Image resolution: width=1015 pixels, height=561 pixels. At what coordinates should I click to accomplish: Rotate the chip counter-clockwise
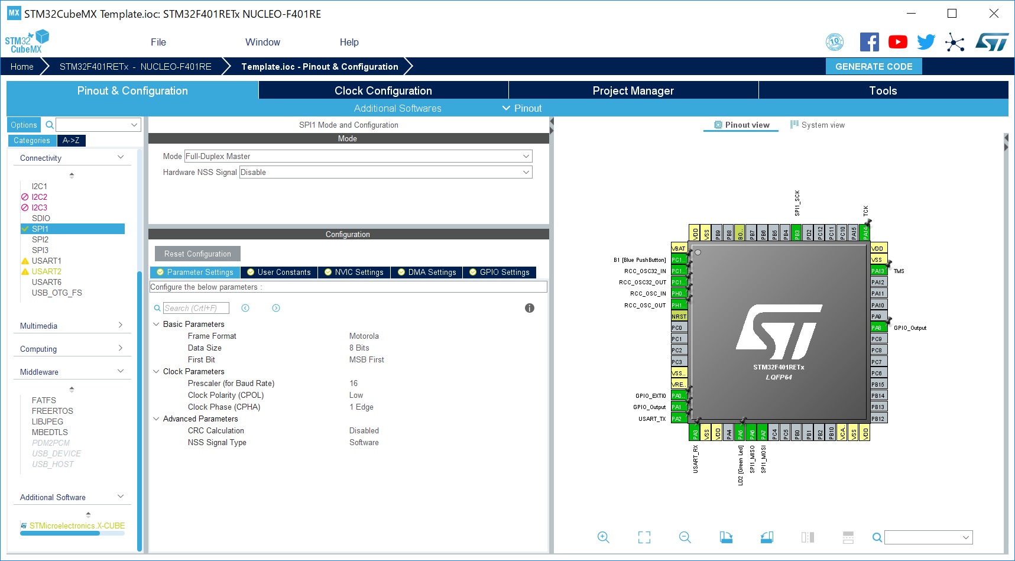(767, 537)
